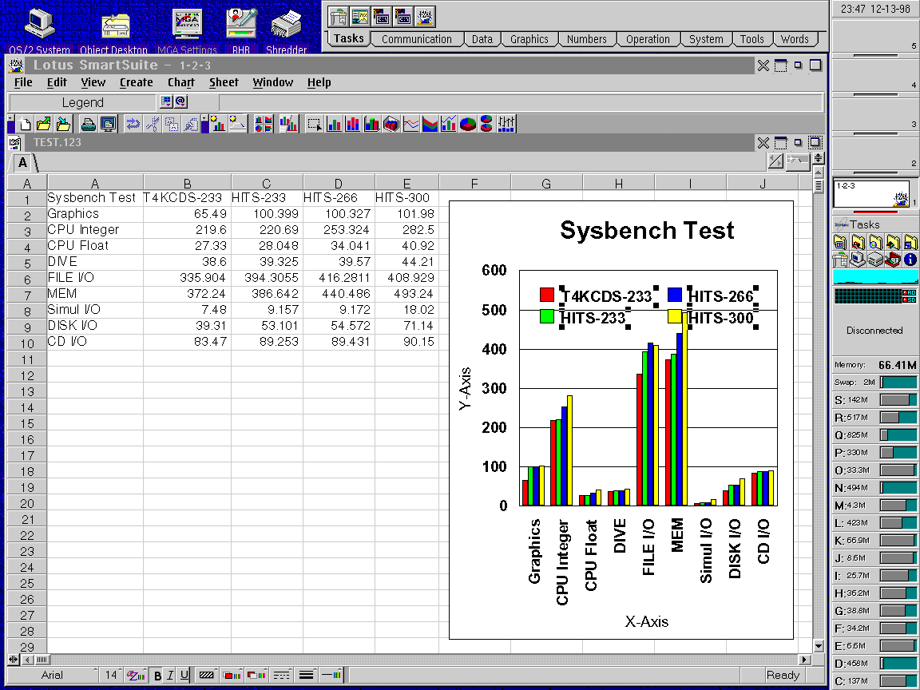Toggle Italic in the status bar
The height and width of the screenshot is (690, 920).
pyautogui.click(x=170, y=676)
